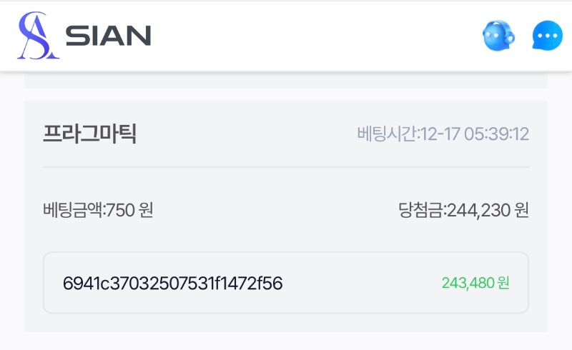Click the SIAN logo emblem
572x350 pixels.
[38, 36]
